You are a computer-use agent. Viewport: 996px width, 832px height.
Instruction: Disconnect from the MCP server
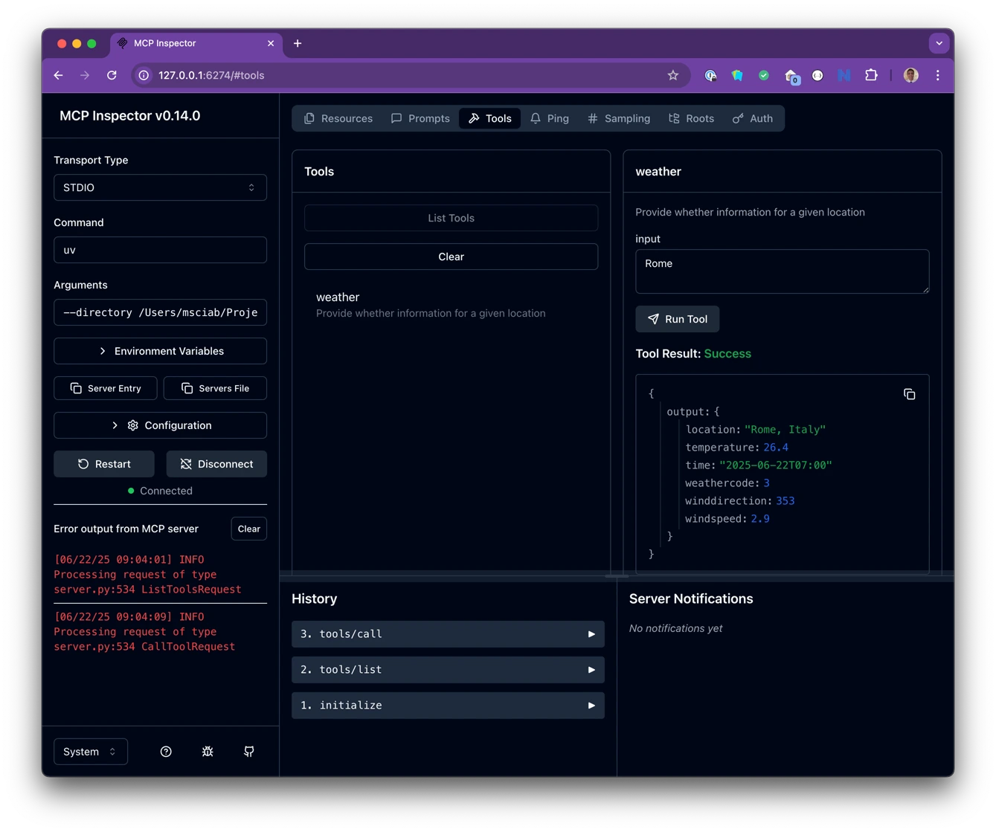(x=216, y=464)
